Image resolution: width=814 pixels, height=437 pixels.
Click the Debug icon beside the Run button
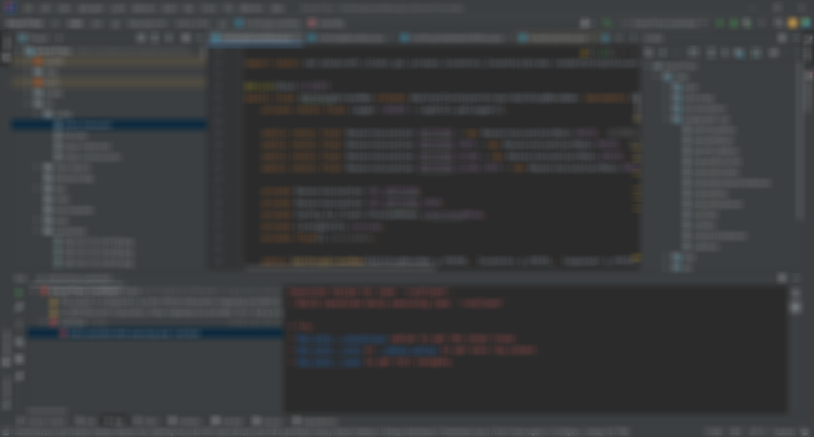click(x=733, y=24)
